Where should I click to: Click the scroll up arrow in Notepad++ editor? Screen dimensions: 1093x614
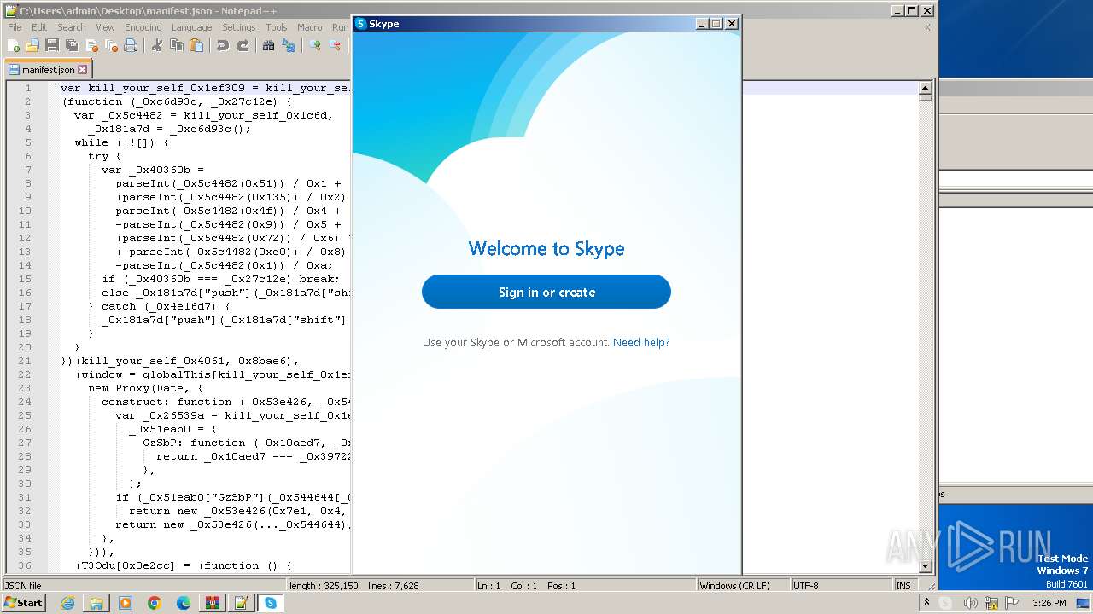pos(925,88)
